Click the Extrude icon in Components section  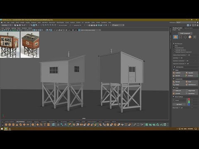pos(174,82)
